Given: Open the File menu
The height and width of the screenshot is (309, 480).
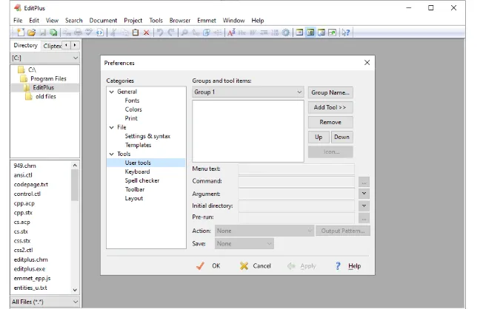Looking at the screenshot, I should pos(18,21).
